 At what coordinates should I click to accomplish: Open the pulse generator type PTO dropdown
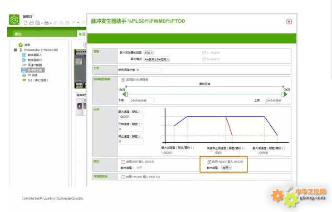149,53
